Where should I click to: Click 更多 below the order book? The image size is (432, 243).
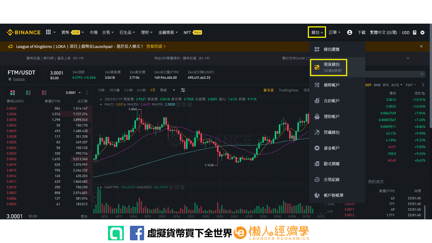coord(84,216)
